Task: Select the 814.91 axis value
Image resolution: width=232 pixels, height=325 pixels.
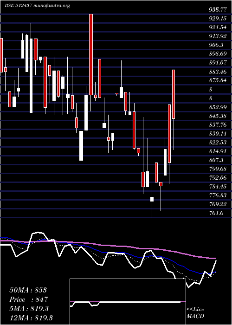Action: 218,151
